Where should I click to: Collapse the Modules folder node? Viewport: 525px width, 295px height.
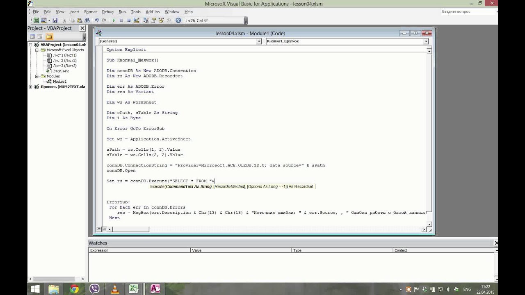click(37, 76)
